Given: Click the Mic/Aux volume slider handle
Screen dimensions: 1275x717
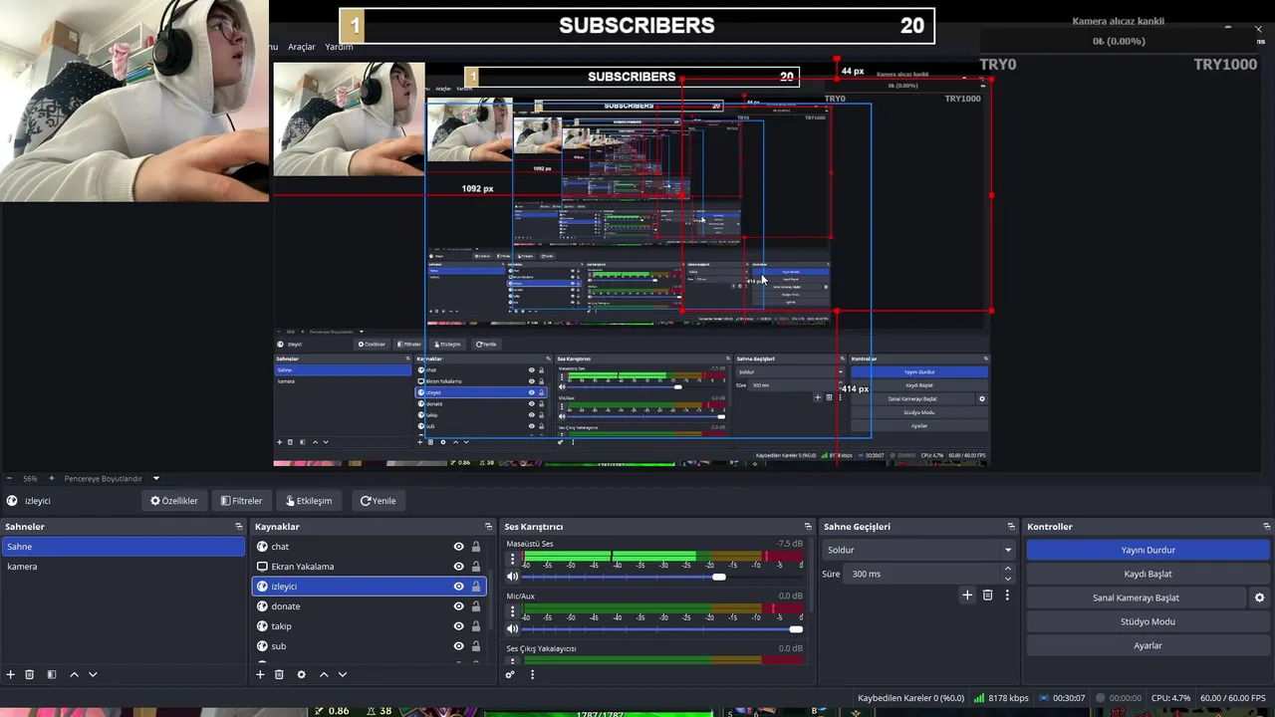Looking at the screenshot, I should (x=796, y=628).
